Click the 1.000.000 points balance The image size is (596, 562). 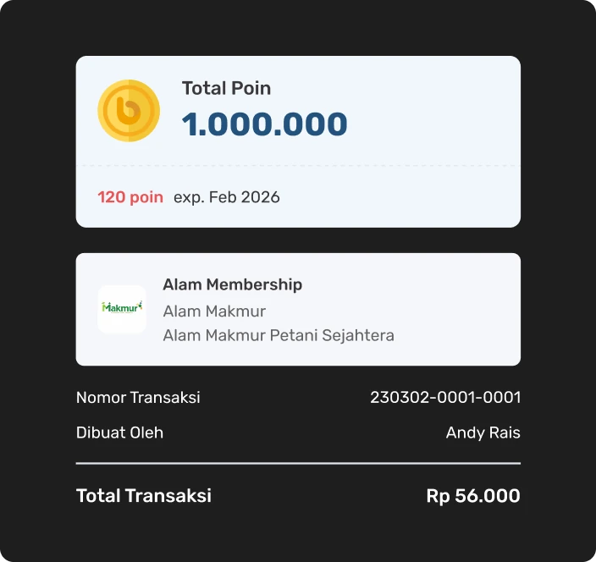click(264, 124)
